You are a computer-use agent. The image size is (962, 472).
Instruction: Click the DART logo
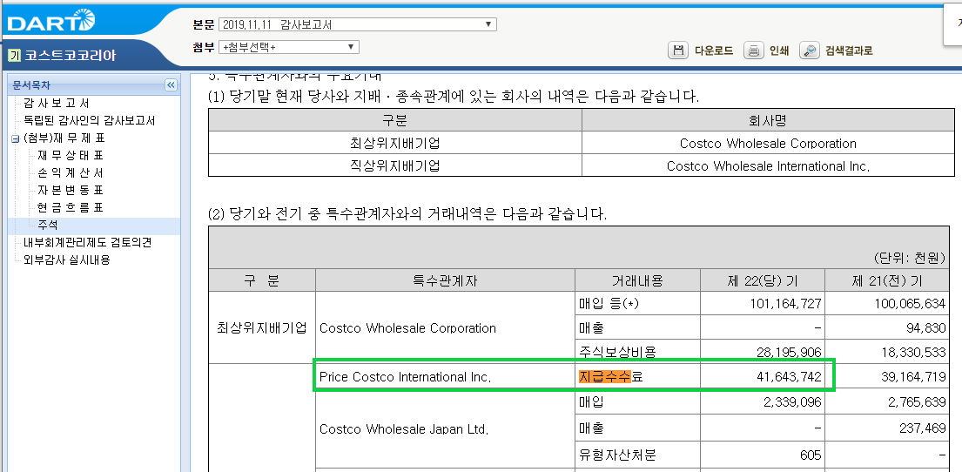51,22
